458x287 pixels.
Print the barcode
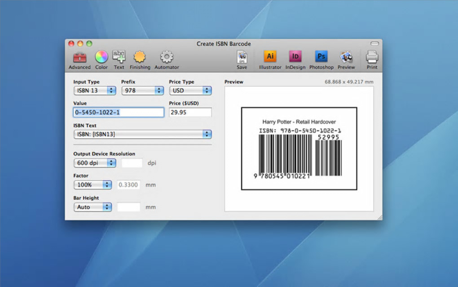coord(372,57)
